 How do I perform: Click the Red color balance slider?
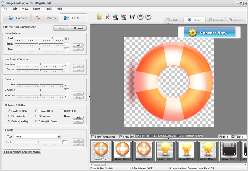pos(52,38)
